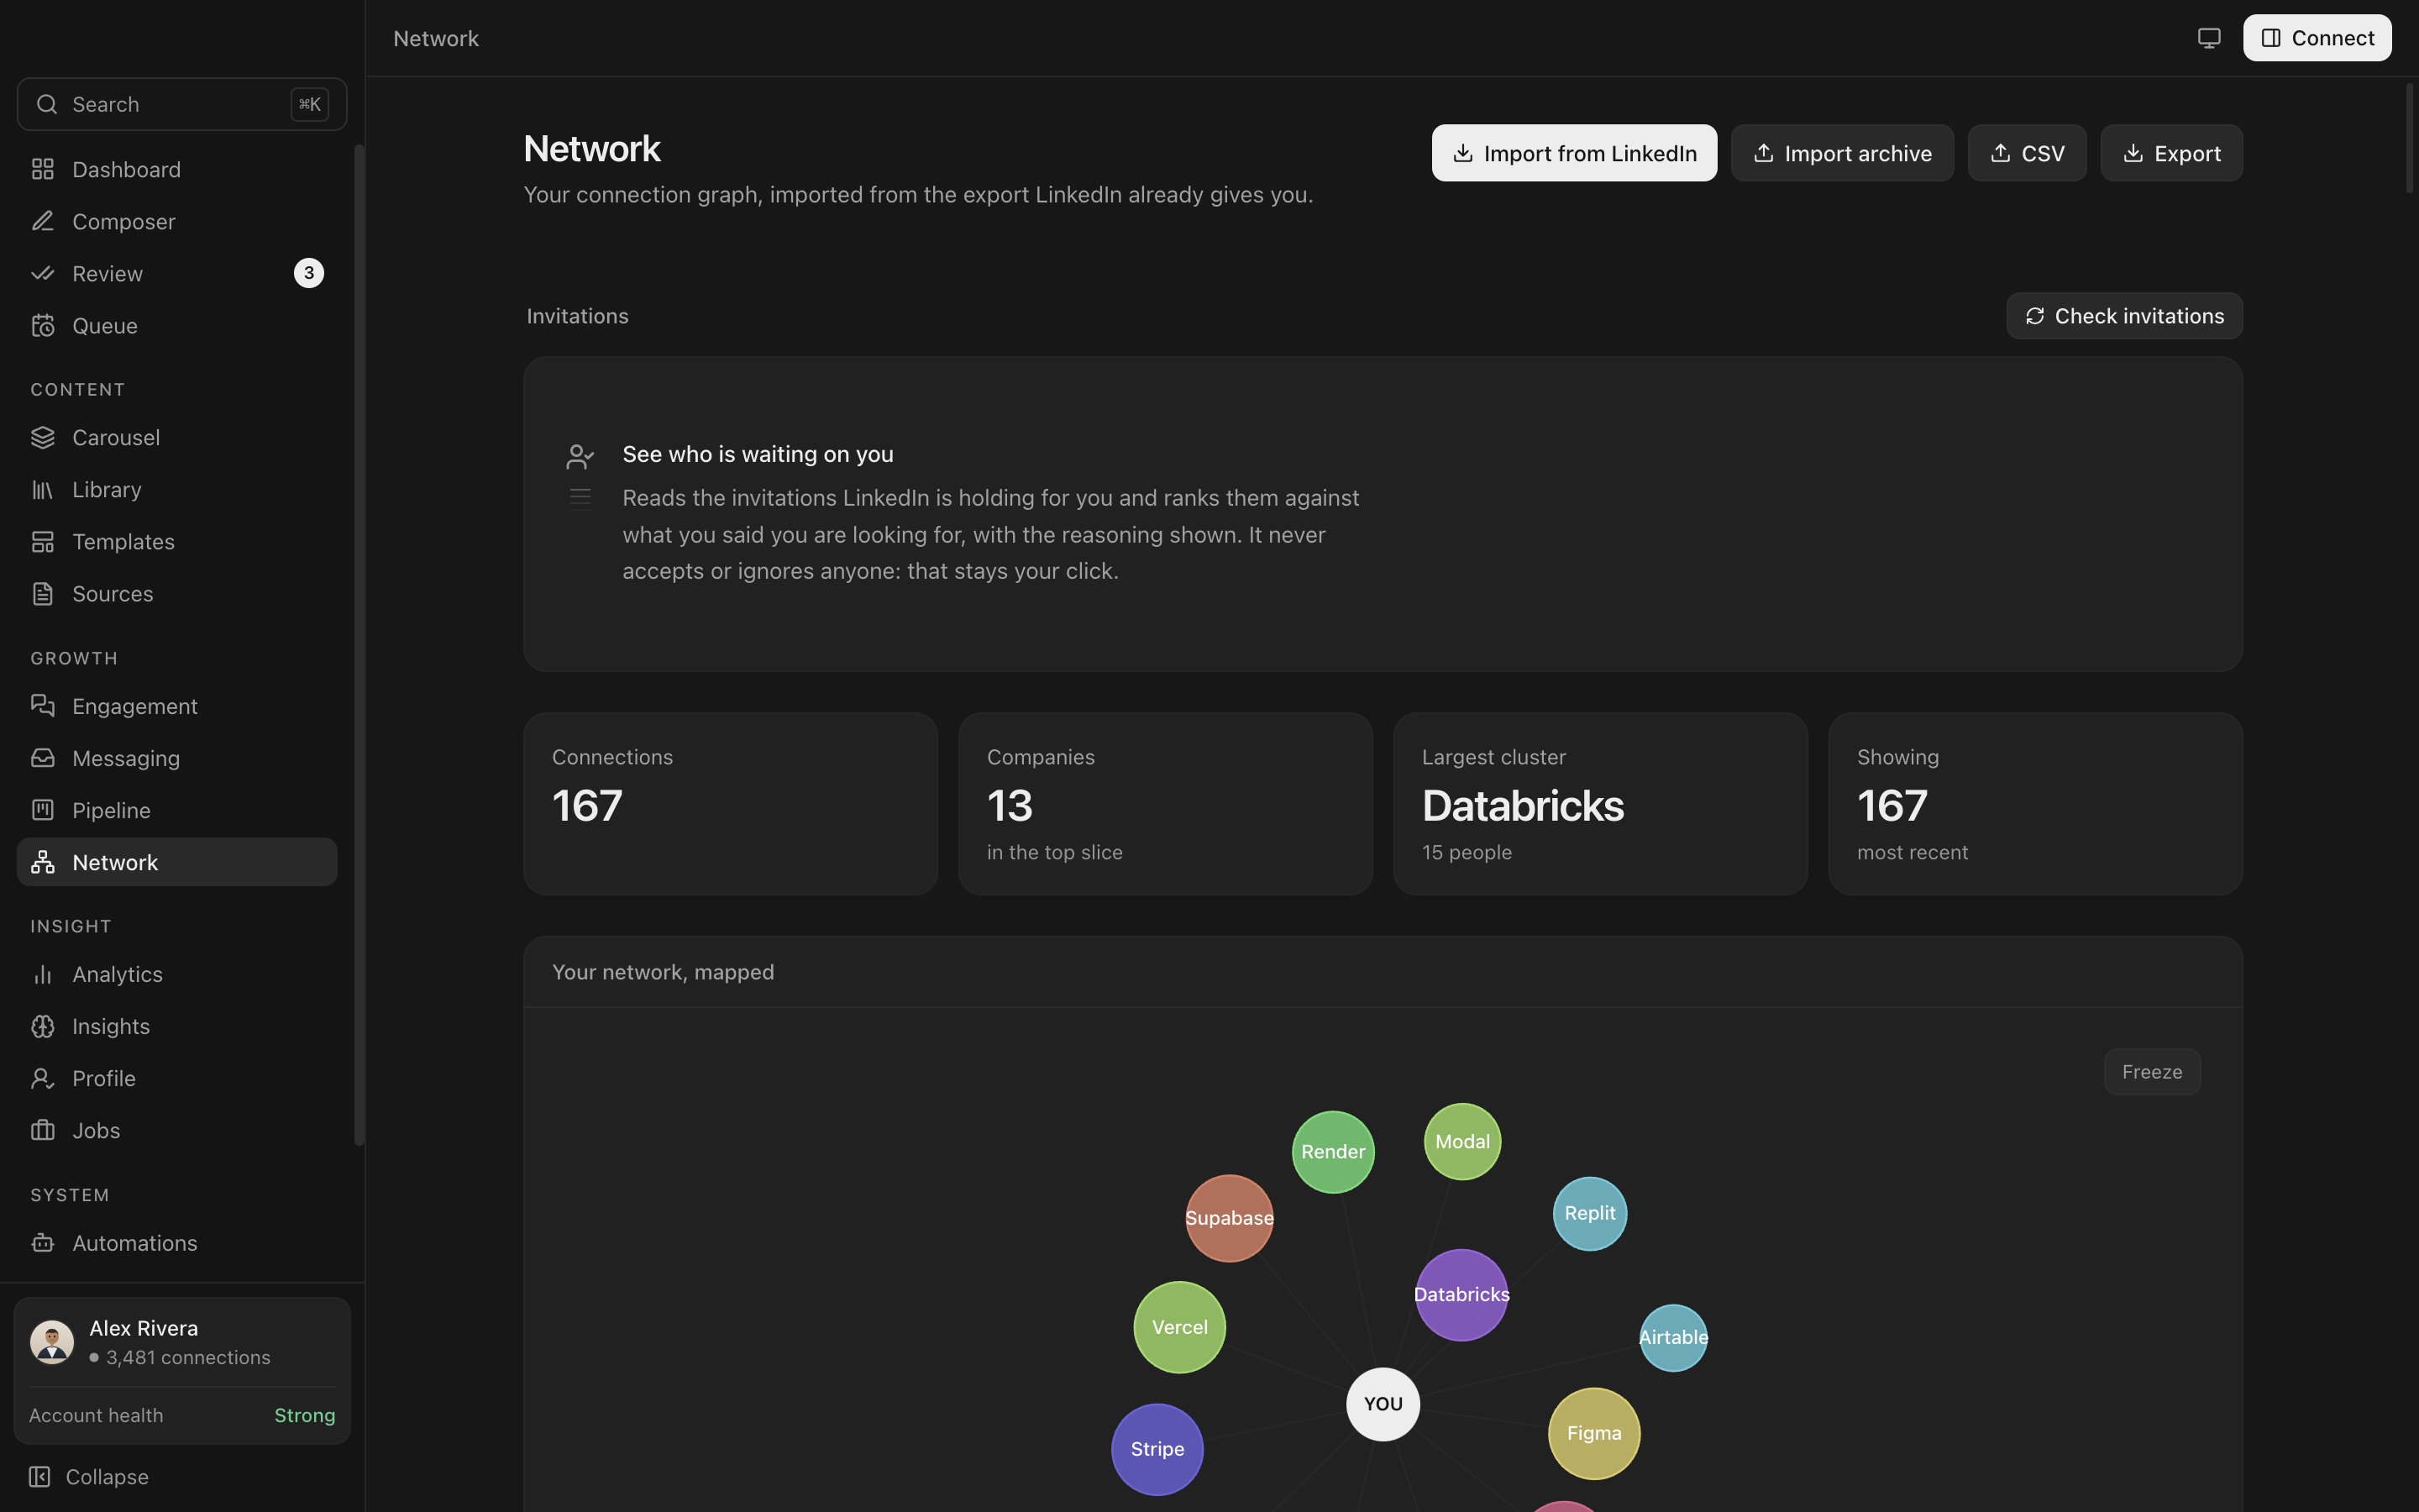The image size is (2419, 1512).
Task: Select the Databricks node in graph
Action: click(x=1461, y=1295)
